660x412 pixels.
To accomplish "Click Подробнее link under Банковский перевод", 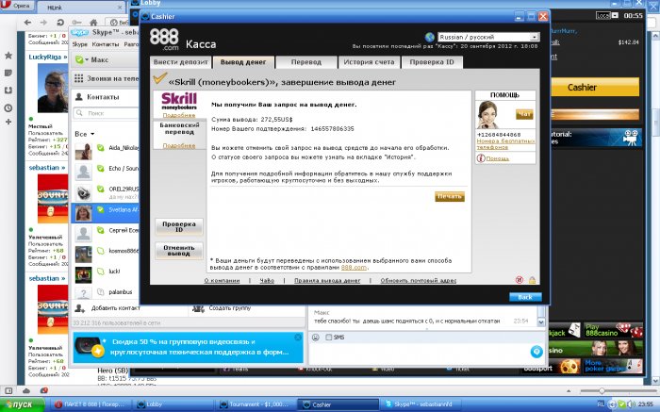I will [x=179, y=145].
